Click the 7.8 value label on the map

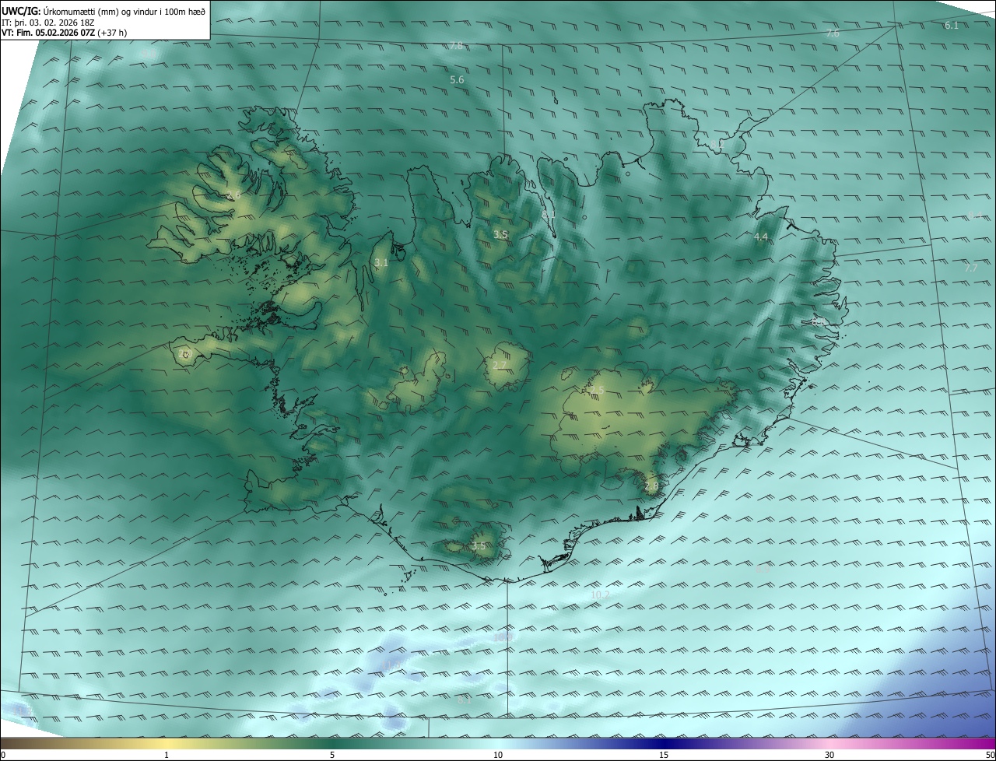457,46
